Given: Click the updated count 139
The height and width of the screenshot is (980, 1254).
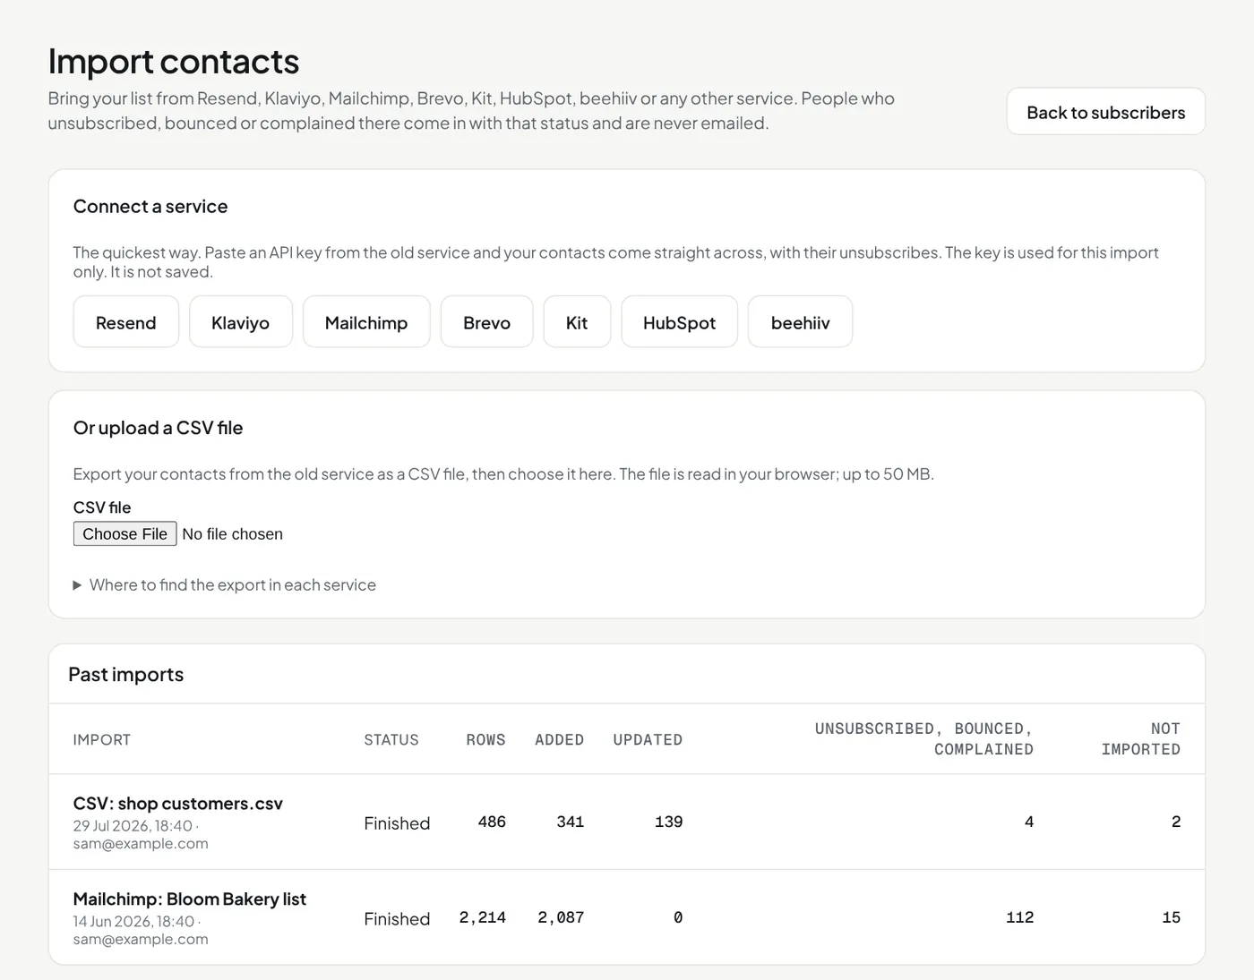Looking at the screenshot, I should click(668, 822).
